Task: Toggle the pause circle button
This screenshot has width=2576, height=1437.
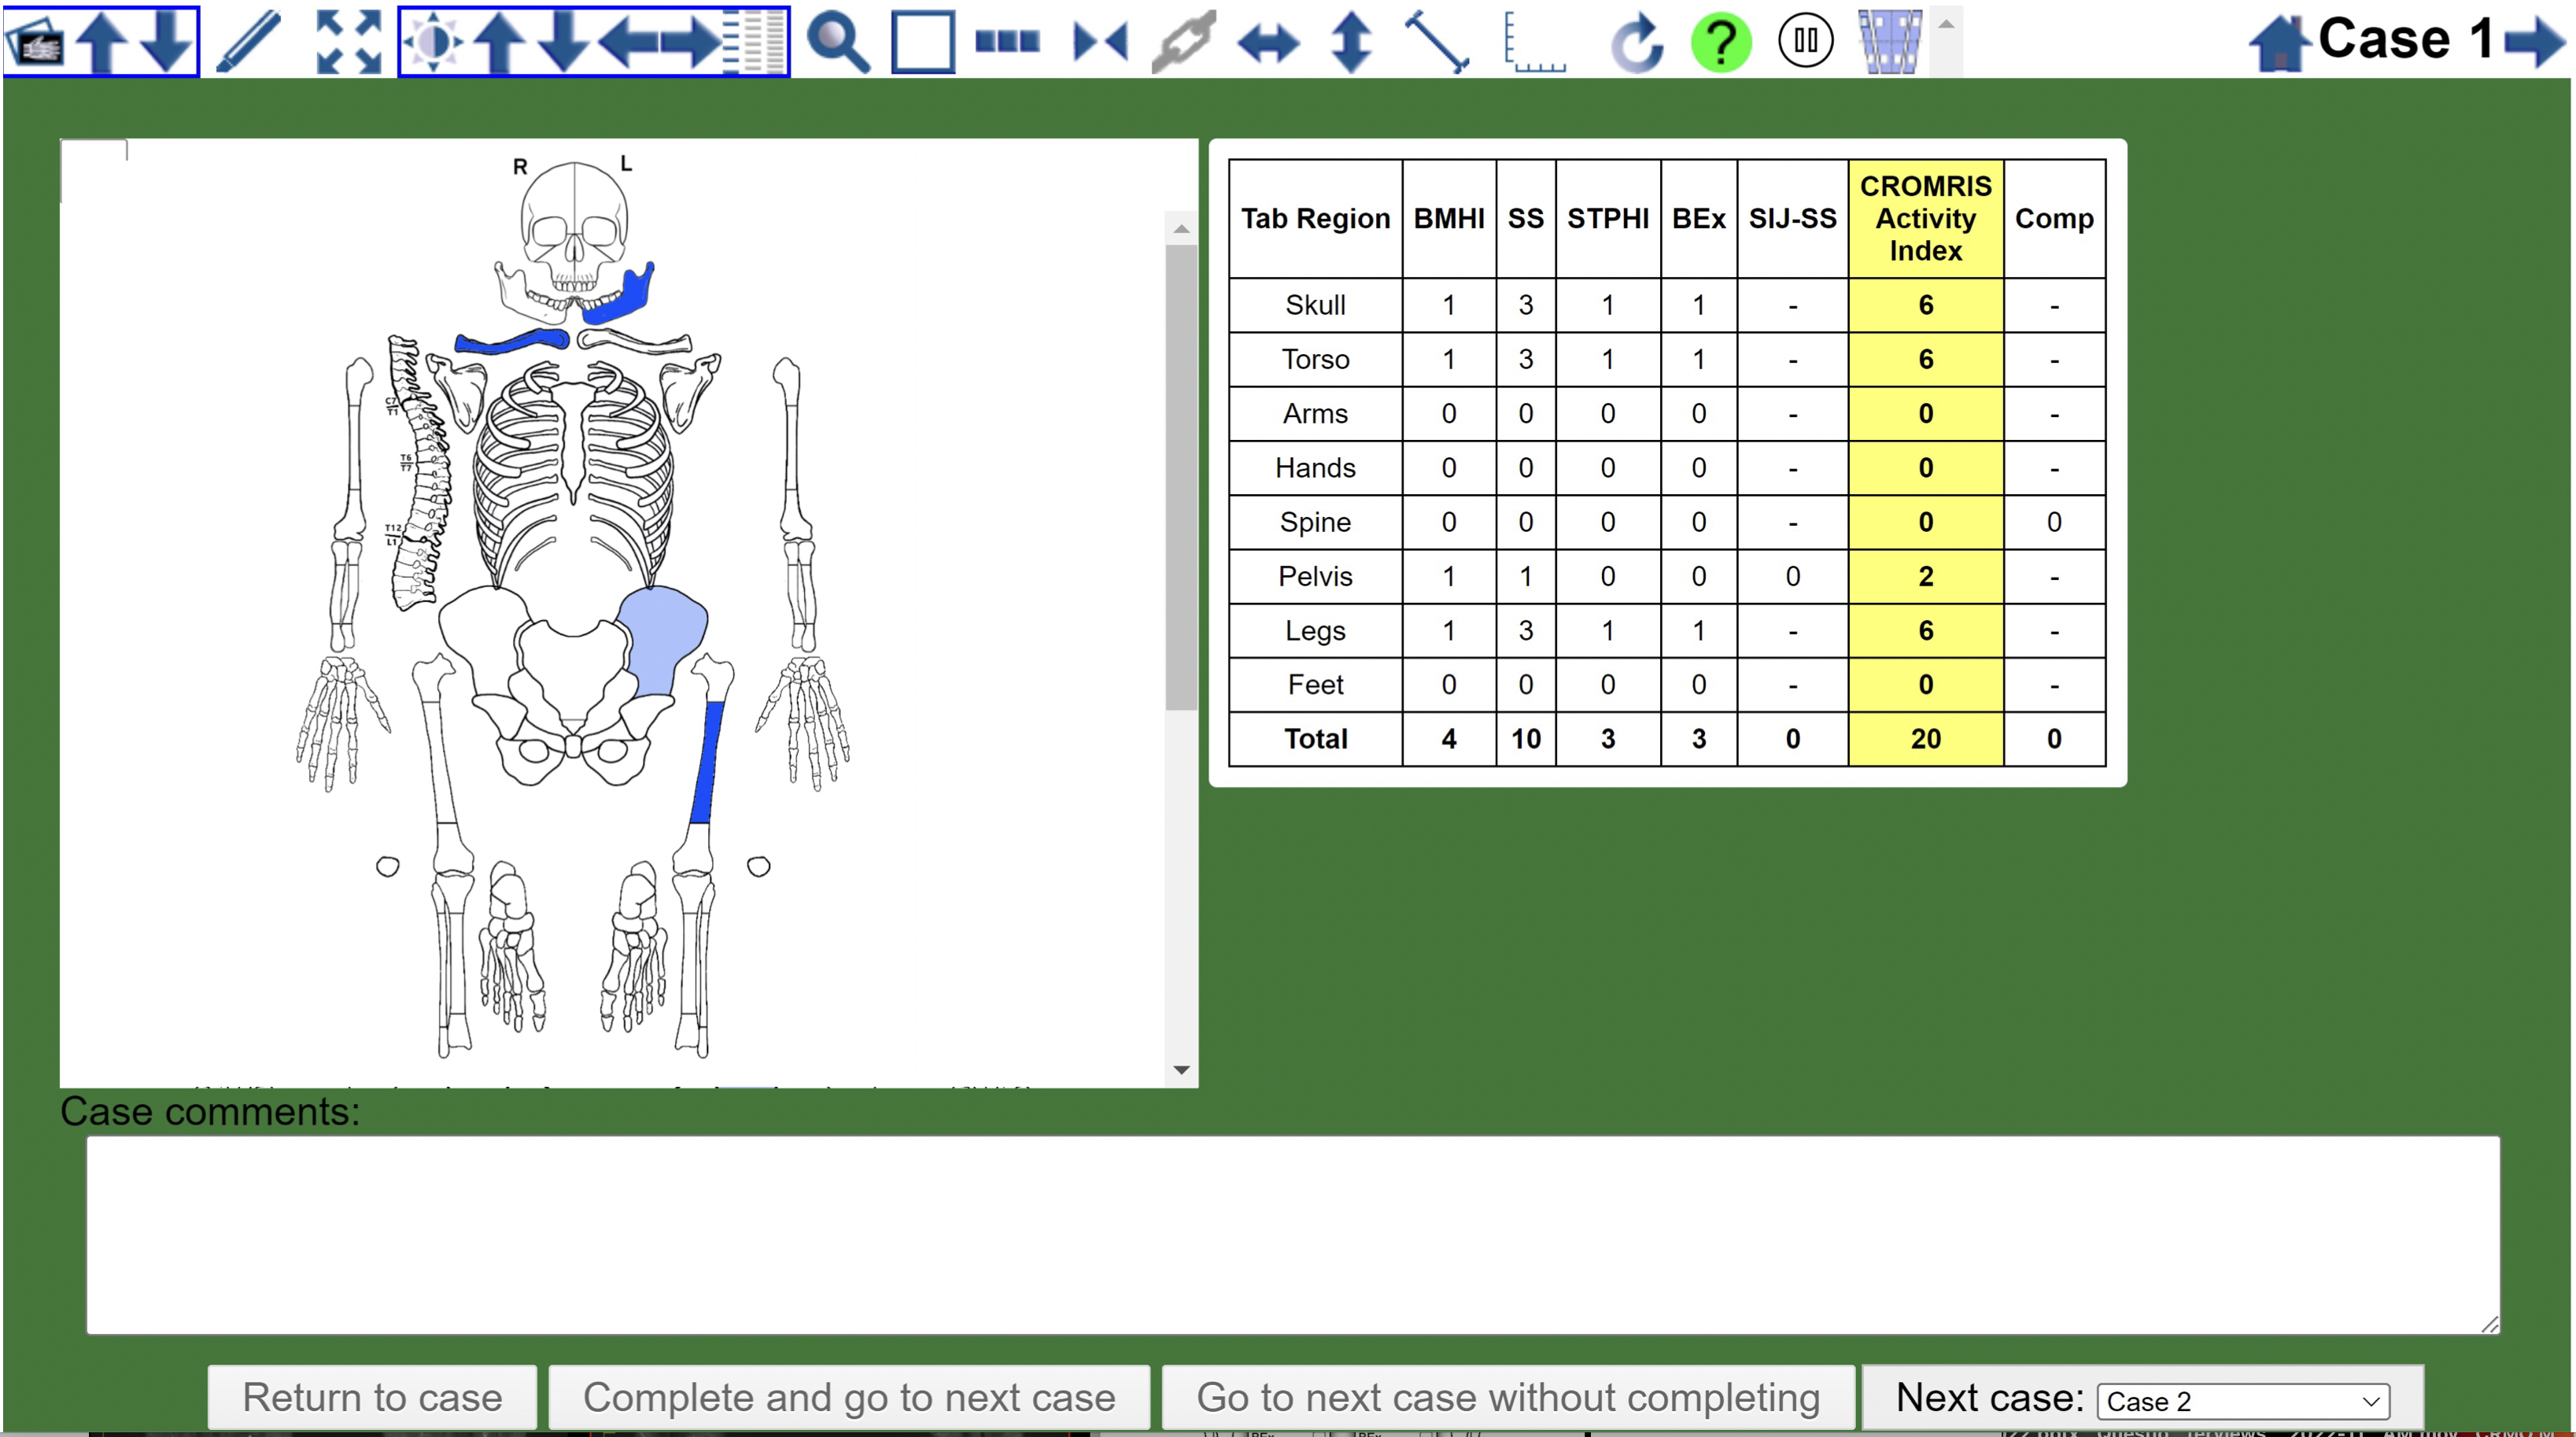Action: coord(1805,42)
